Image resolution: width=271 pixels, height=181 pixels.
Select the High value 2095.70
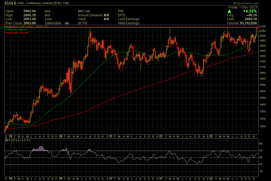point(30,15)
